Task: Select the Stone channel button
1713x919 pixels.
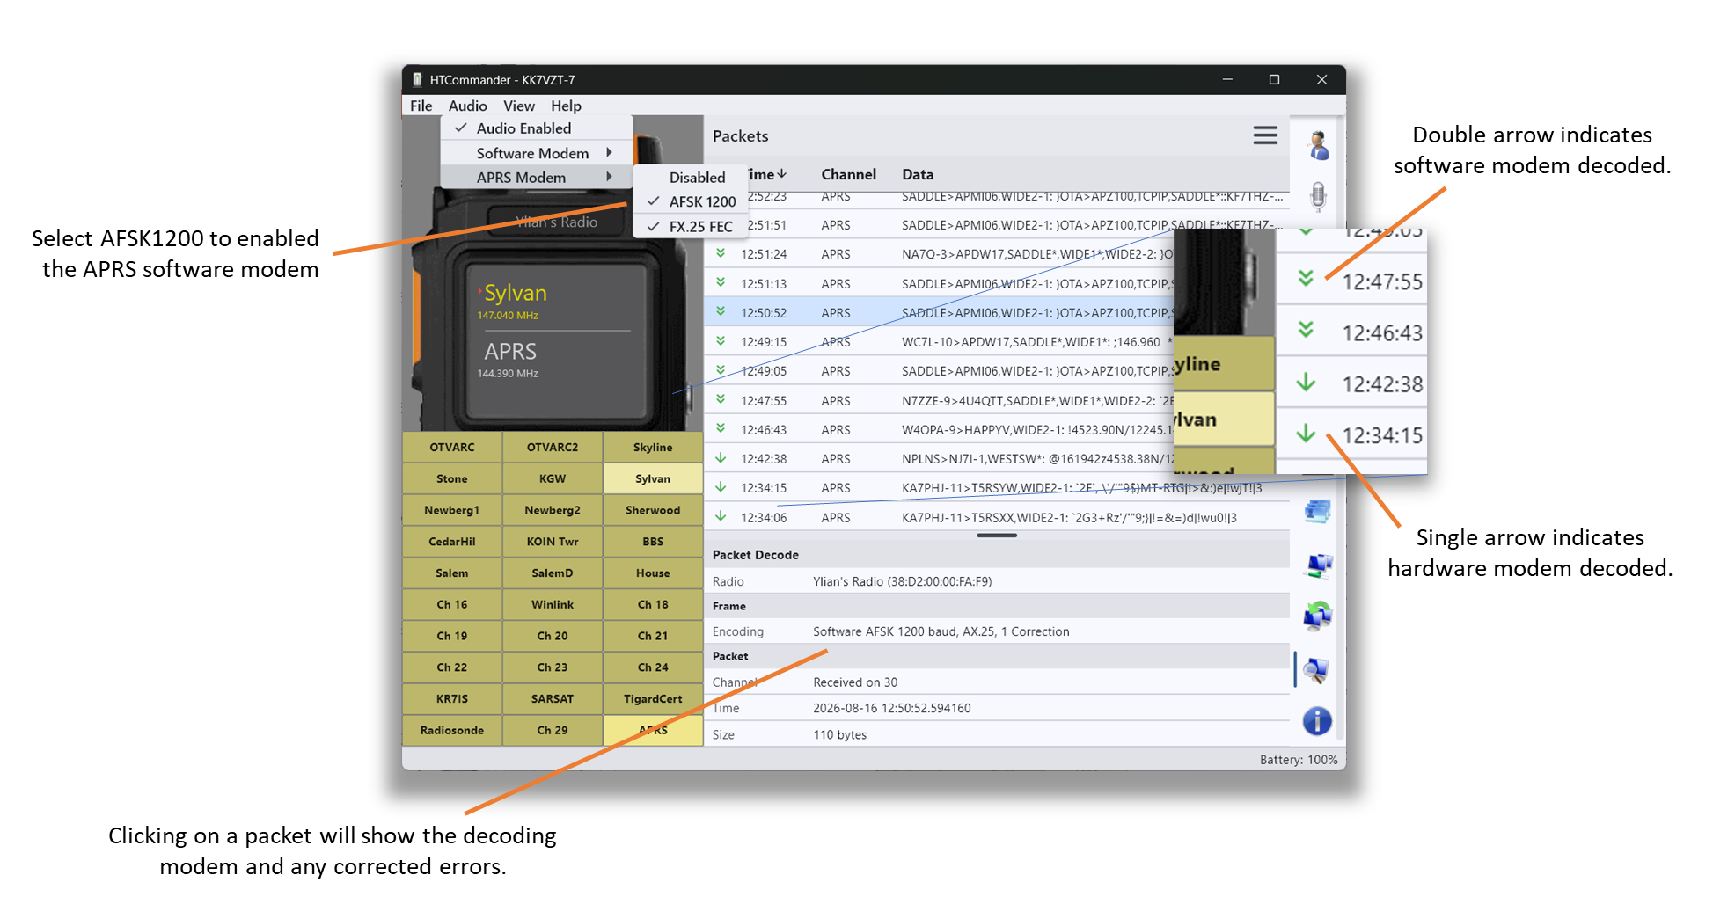Action: (452, 478)
